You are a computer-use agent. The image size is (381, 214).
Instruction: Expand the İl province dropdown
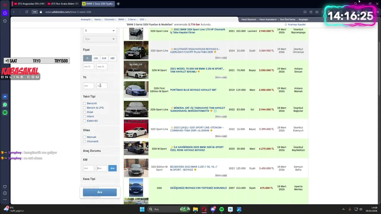pos(100,31)
